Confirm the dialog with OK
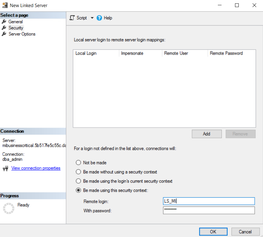This screenshot has height=237, width=263. 213,232
